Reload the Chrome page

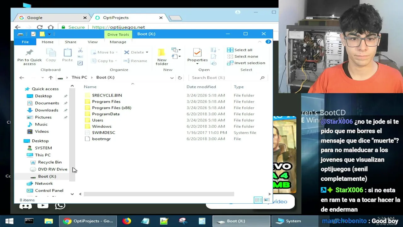(40, 27)
